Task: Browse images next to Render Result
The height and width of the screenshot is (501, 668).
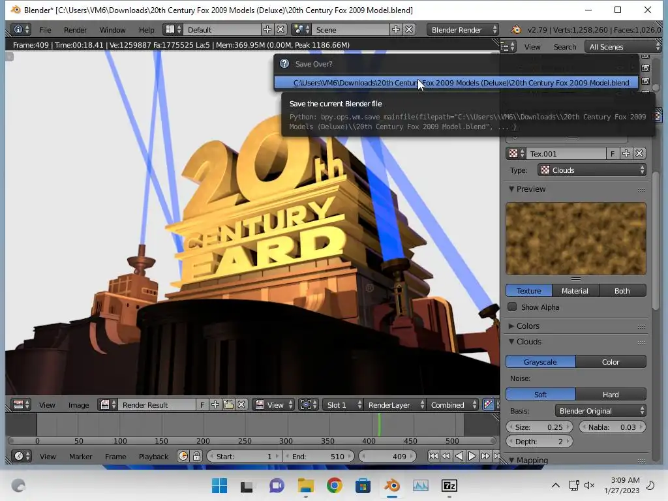Action: coord(108,404)
